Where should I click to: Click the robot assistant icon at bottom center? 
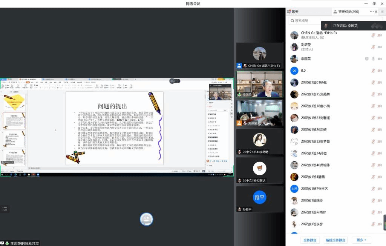tap(146, 219)
